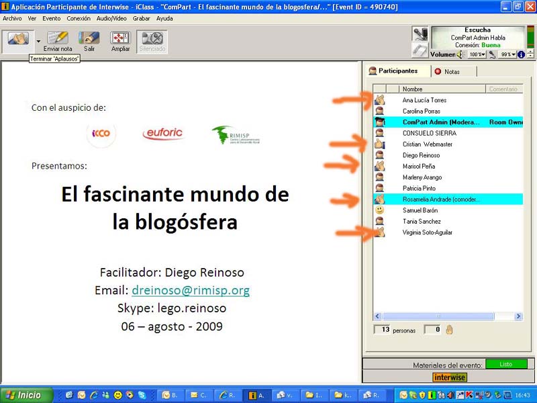Screen dimensions: 537x403
Task: Switch to the Notas tab
Action: 452,72
